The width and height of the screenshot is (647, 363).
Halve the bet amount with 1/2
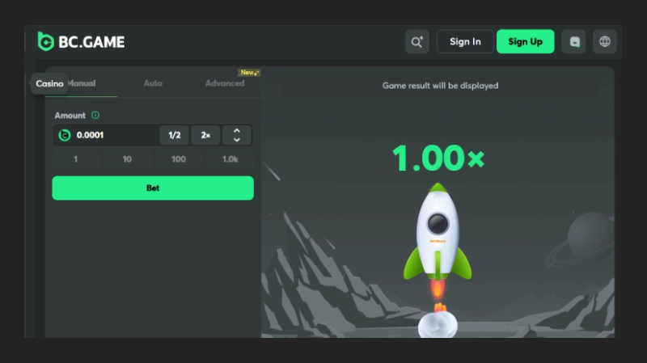pos(174,135)
